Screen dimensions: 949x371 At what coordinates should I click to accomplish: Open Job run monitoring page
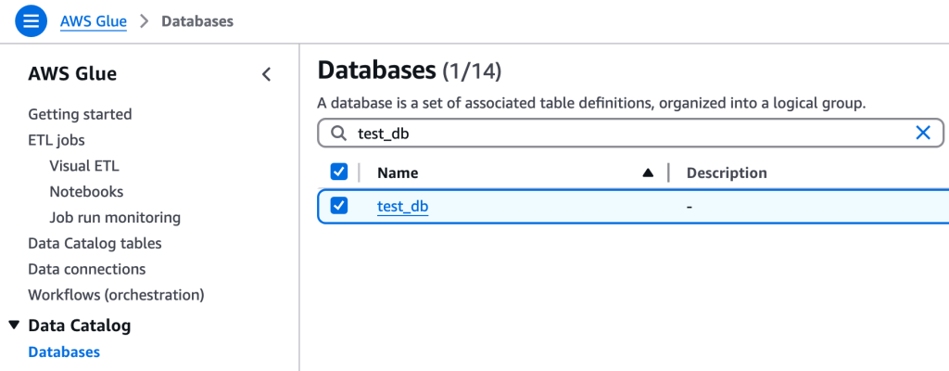[115, 217]
